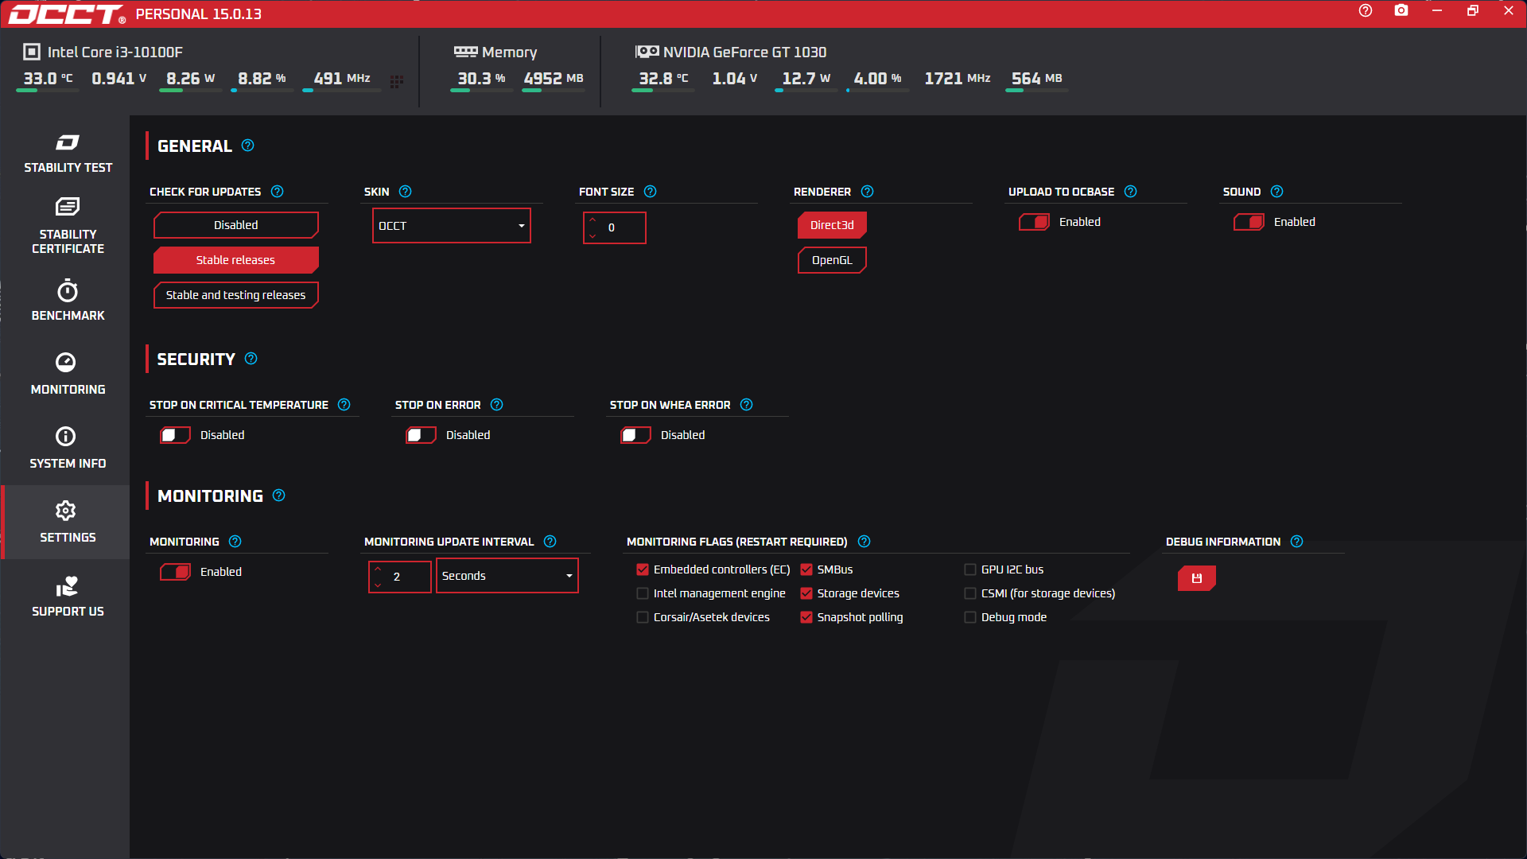Open the Stability Test section

[68, 154]
